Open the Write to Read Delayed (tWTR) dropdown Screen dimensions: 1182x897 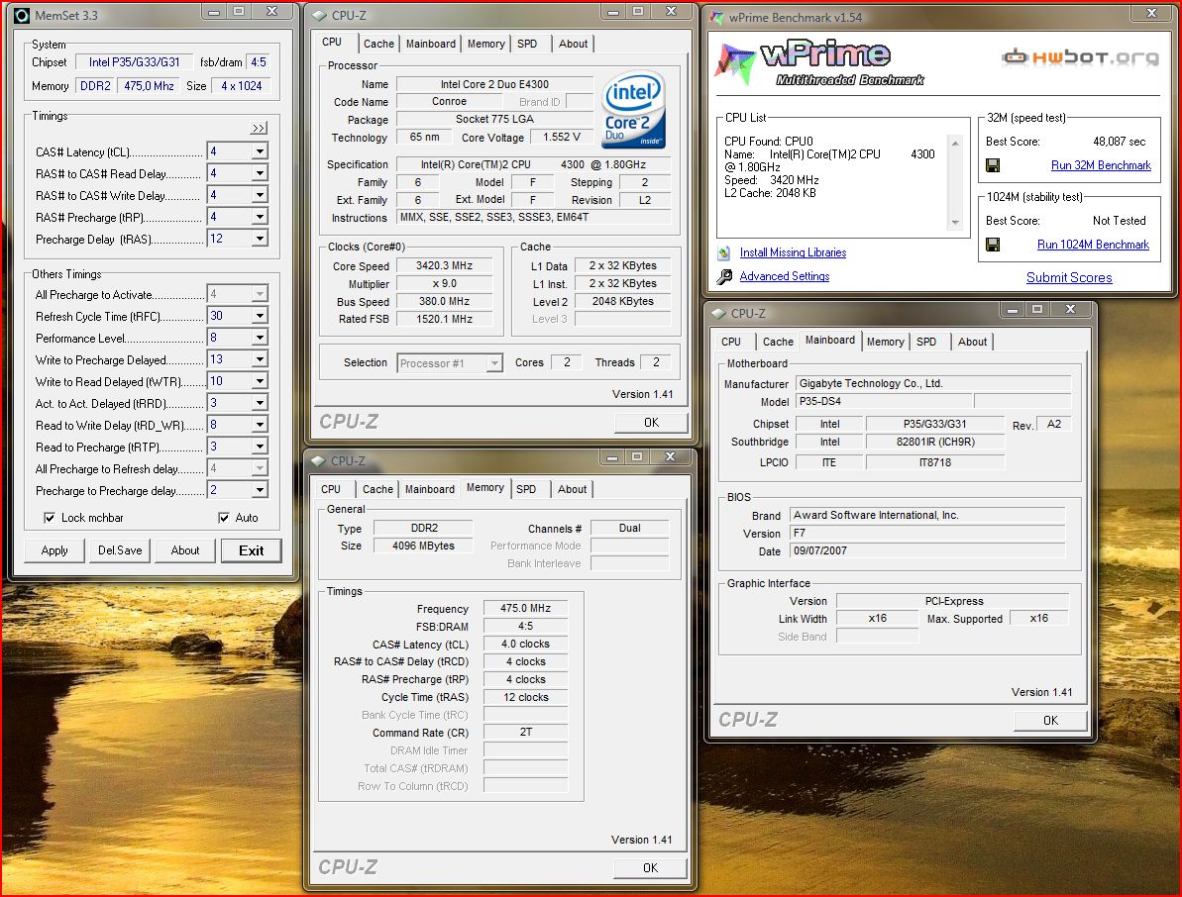pos(260,381)
